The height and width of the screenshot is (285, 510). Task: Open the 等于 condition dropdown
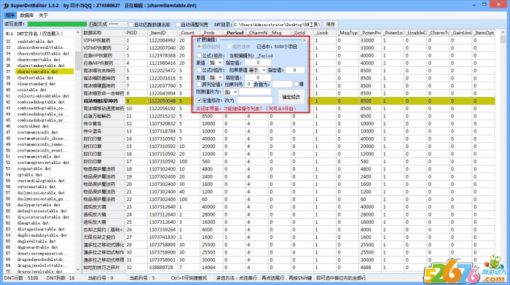pyautogui.click(x=257, y=70)
